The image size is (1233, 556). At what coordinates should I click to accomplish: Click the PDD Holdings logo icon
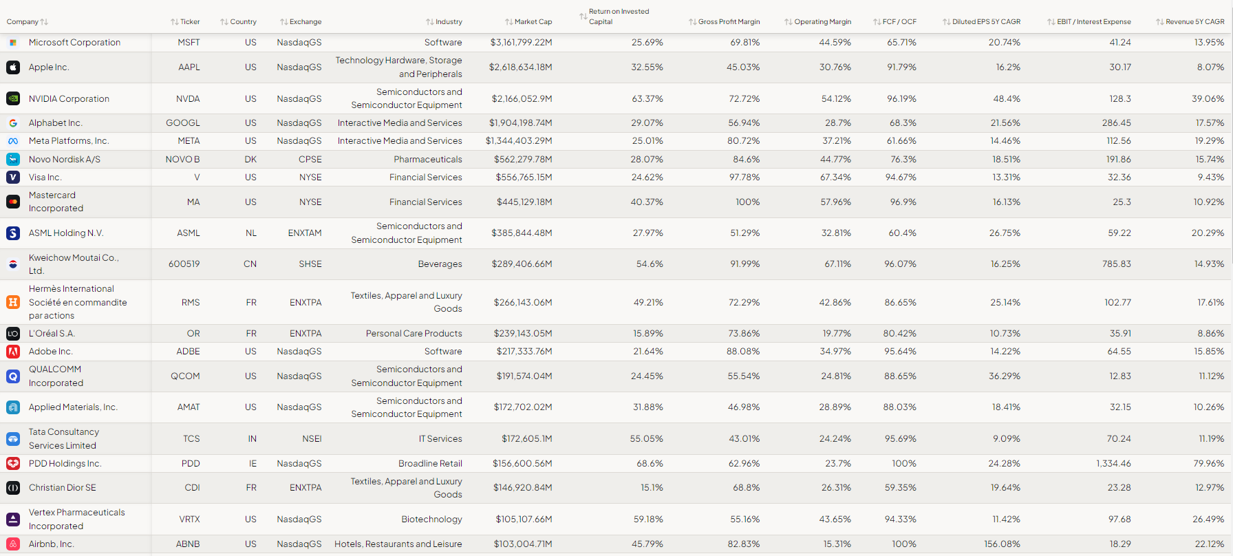[13, 464]
